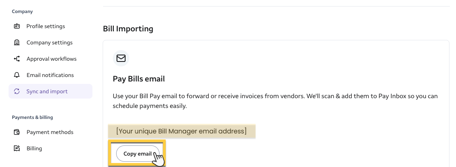Open the Profile settings menu label
The height and width of the screenshot is (167, 456).
[x=46, y=26]
